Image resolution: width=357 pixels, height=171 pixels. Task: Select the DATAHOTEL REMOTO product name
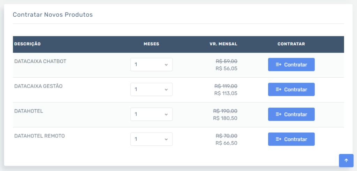click(39, 136)
